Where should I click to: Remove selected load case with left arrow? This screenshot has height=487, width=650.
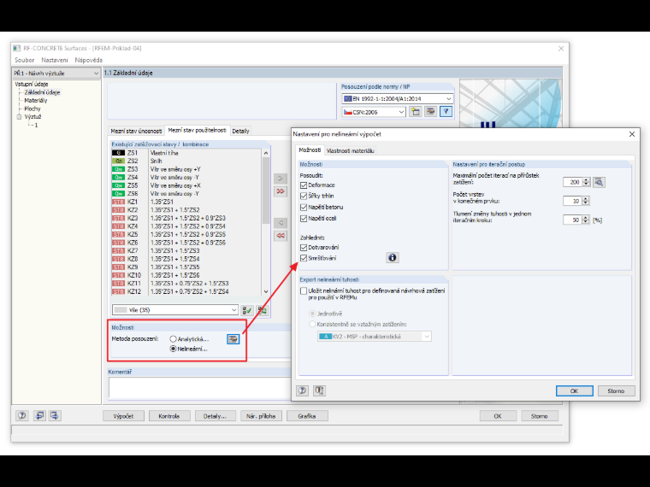pyautogui.click(x=281, y=223)
